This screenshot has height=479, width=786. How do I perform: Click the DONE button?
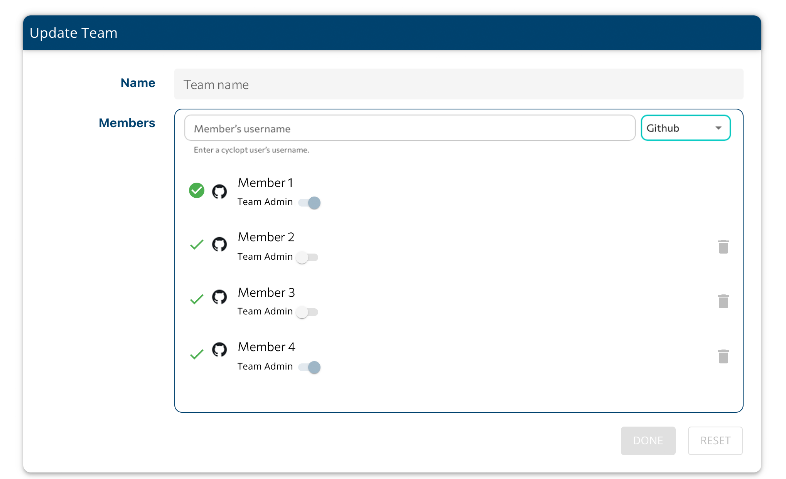click(x=648, y=440)
